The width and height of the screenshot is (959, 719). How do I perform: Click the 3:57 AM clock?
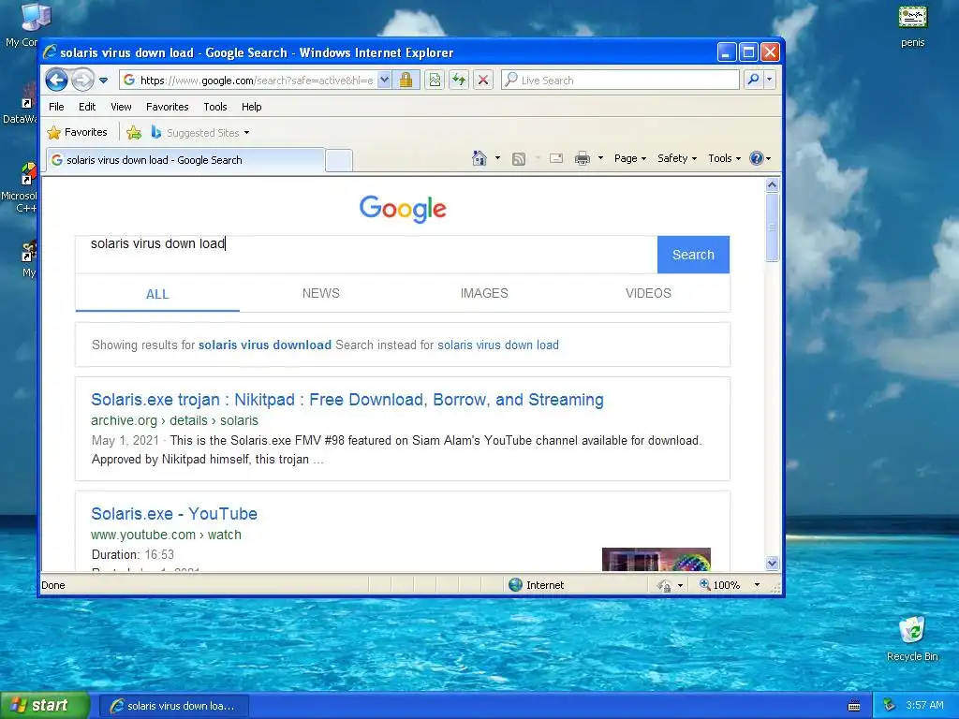(924, 706)
